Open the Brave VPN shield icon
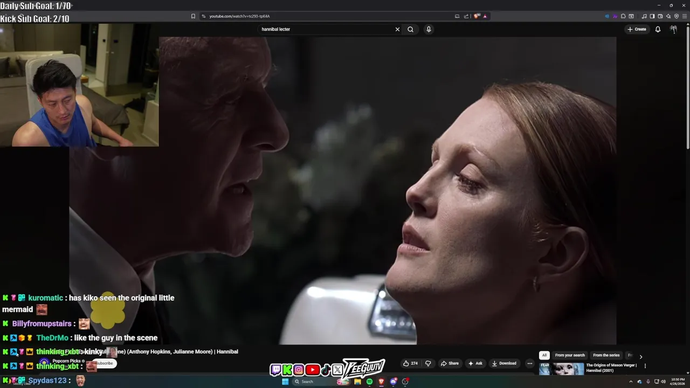This screenshot has width=690, height=388. point(677,16)
